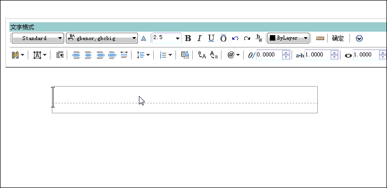Increase the oblique angle value
Viewport: 387px width, 188px height.
tap(286, 52)
